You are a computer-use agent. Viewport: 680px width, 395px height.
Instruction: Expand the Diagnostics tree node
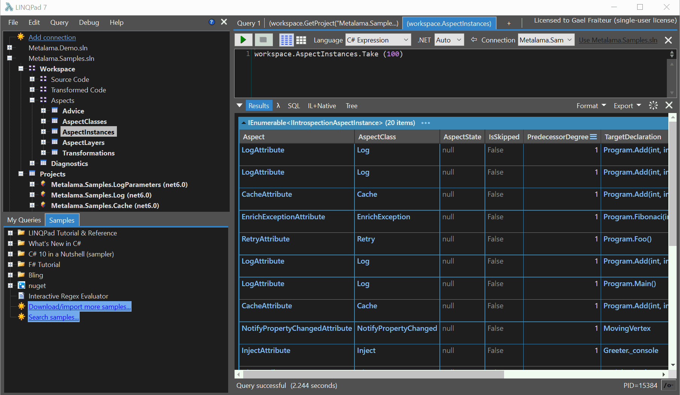[x=32, y=163]
